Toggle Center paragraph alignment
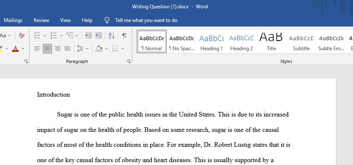 pyautogui.click(x=47, y=49)
